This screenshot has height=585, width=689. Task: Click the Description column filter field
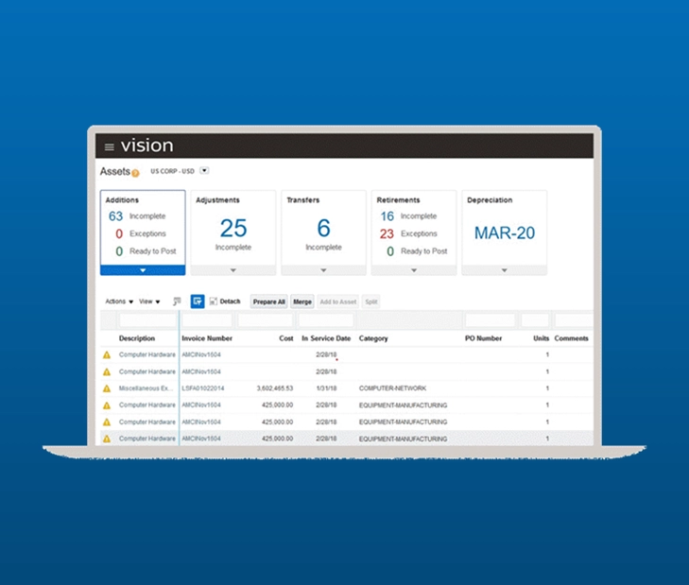[x=147, y=320]
